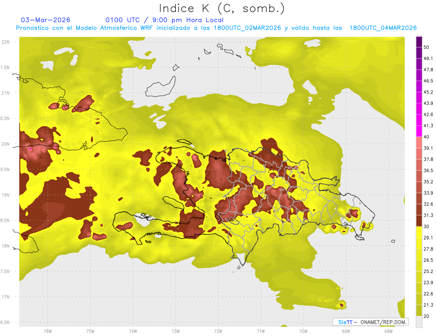Click the legend value "33.9"
The height and width of the screenshot is (336, 436).
point(428,193)
